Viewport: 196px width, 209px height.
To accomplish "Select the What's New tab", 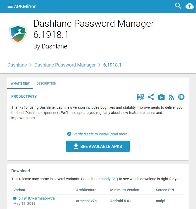I will click(20, 84).
